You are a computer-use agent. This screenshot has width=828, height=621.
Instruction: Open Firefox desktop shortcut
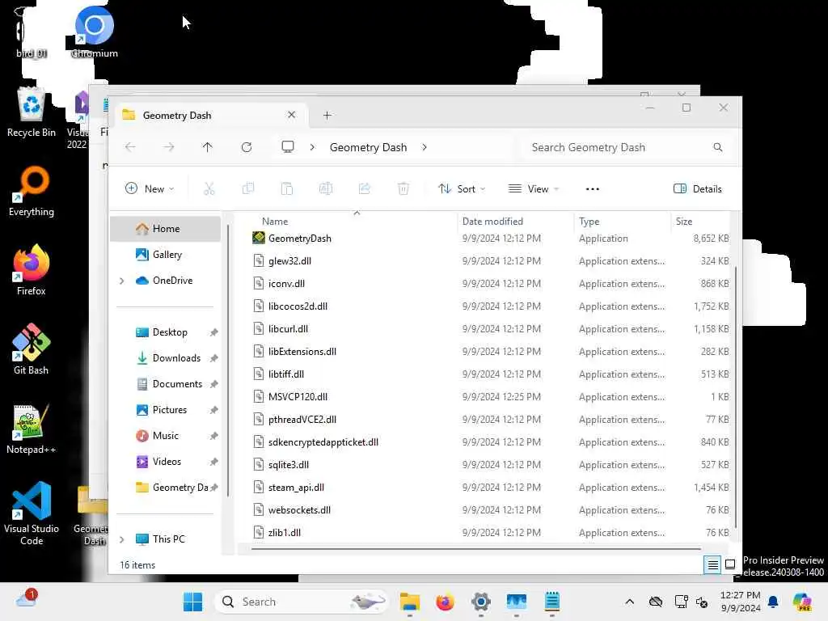[32, 270]
